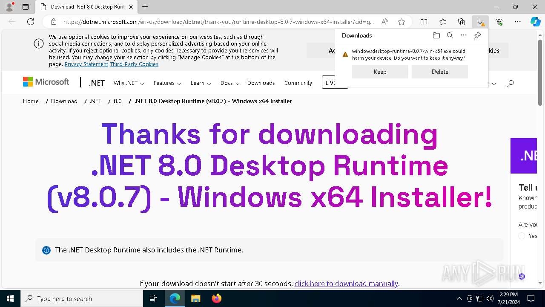The height and width of the screenshot is (307, 545).
Task: Open Collections icon in toolbar
Action: [x=462, y=22]
